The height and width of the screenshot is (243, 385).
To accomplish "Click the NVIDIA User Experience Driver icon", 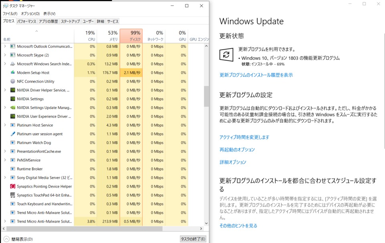I will [13, 116].
